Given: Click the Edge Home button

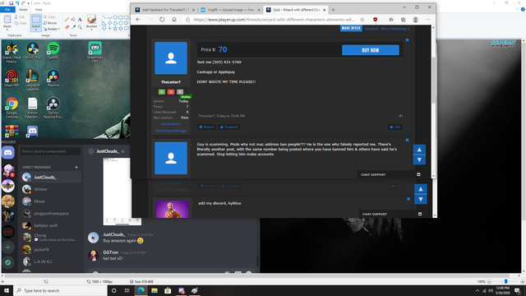Looking at the screenshot, I should click(174, 20).
